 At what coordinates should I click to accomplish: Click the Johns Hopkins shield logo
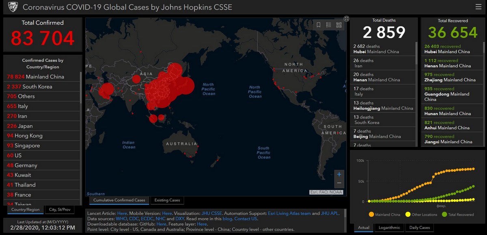pos(13,7)
